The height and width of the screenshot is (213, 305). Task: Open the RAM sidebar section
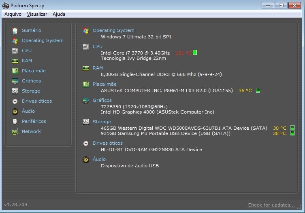[27, 61]
